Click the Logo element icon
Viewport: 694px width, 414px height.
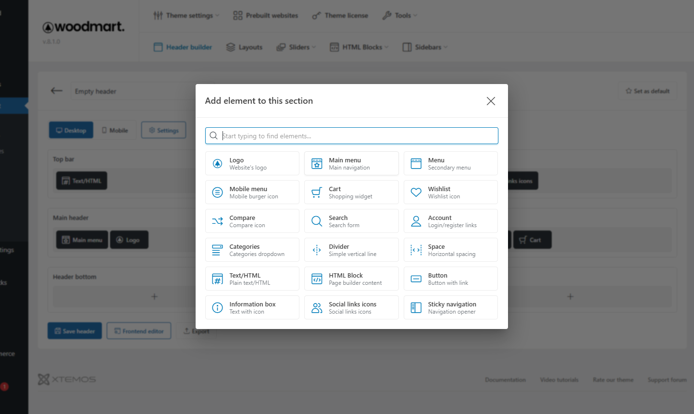[x=217, y=164]
